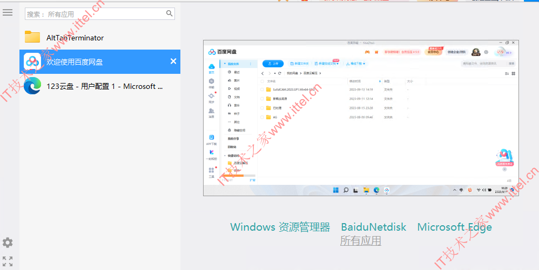Click the 百度网盘 window preview thumbnail
Screen dimensions: 539x270
pyautogui.click(x=361, y=118)
